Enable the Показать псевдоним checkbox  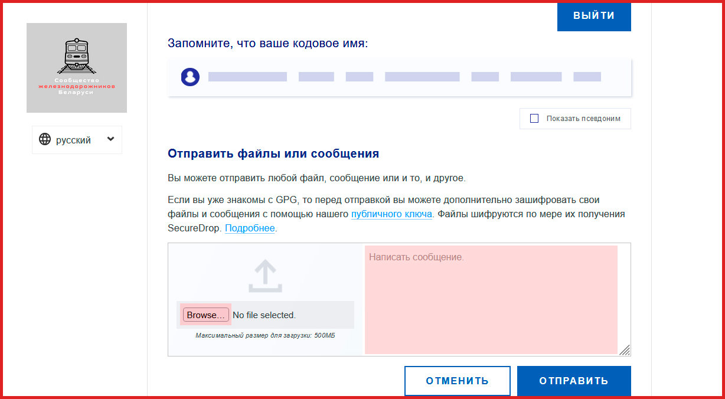tap(534, 119)
